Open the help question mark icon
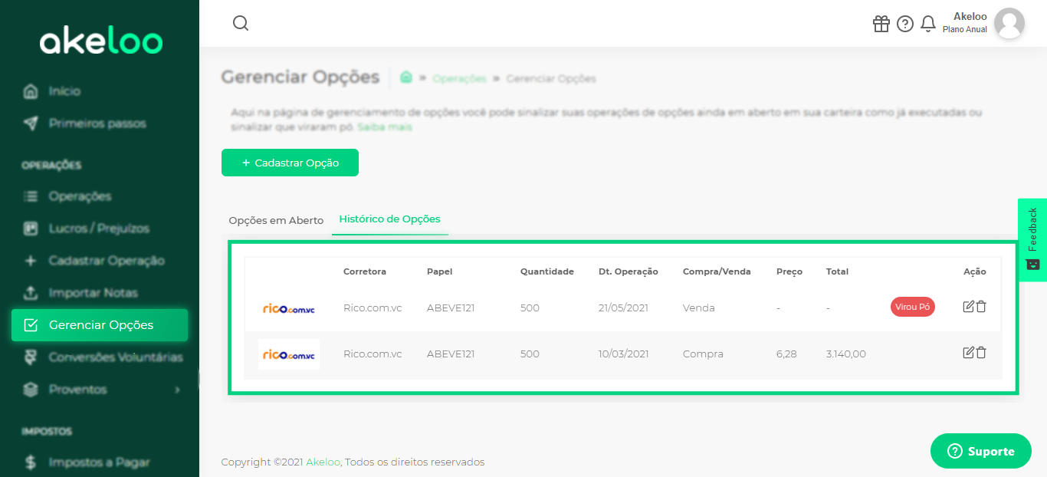This screenshot has height=477, width=1047. point(905,24)
